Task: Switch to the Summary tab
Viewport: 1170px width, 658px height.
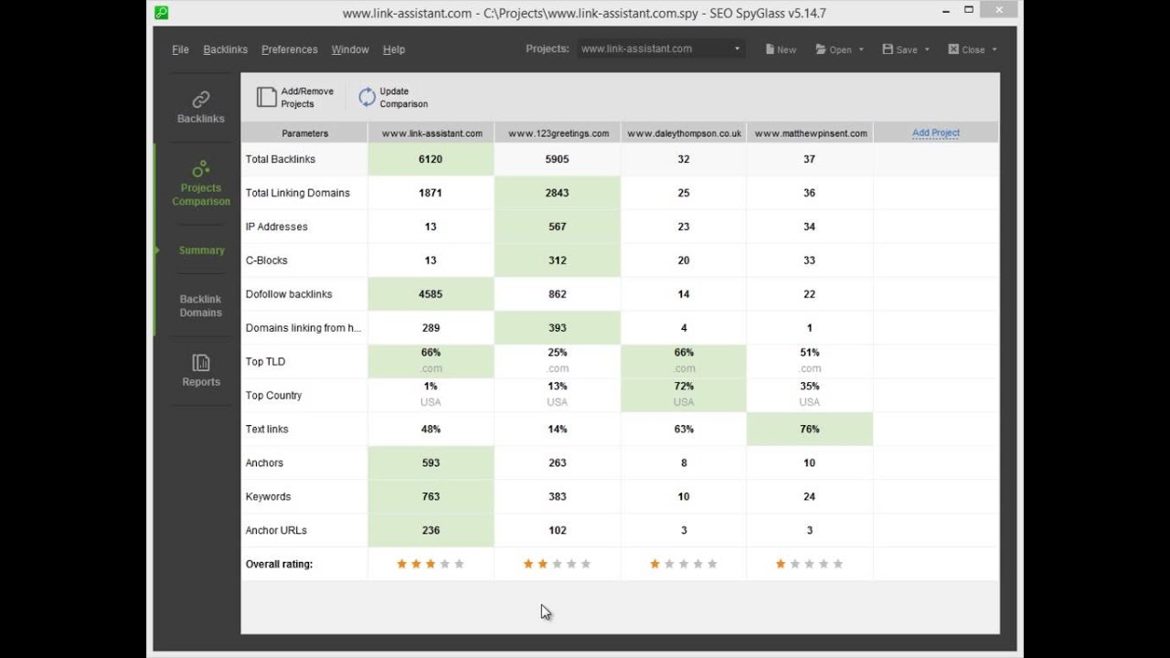Action: coord(201,250)
